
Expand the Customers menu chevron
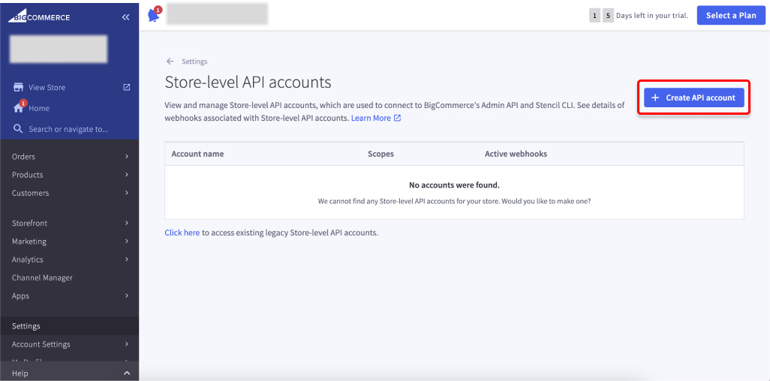127,193
